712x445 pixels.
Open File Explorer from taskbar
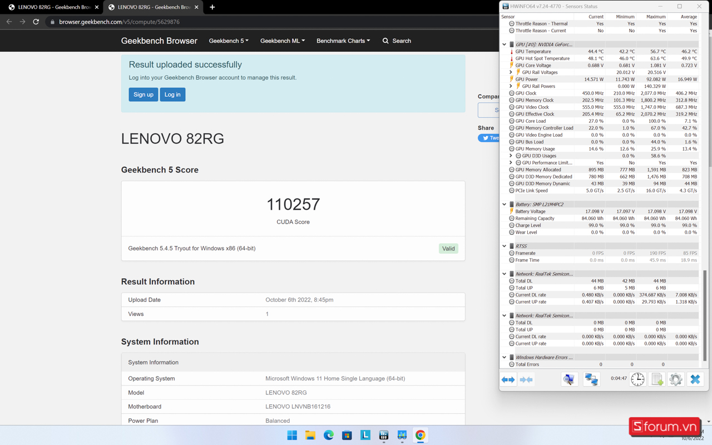tap(310, 435)
